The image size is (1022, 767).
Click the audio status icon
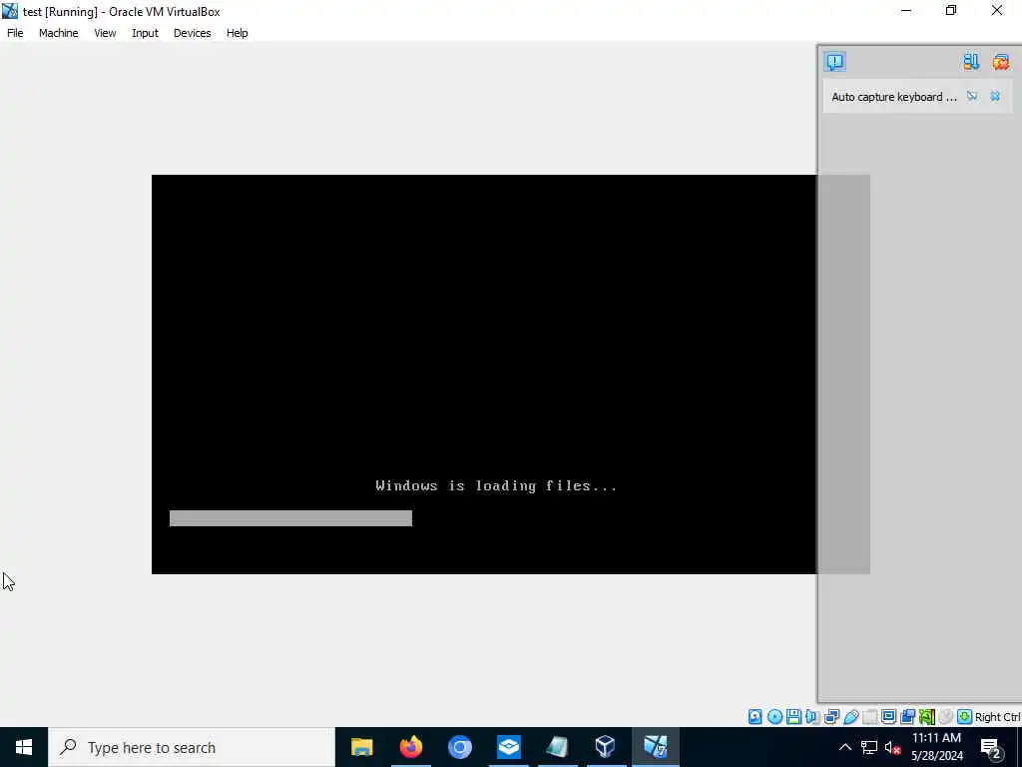(812, 717)
